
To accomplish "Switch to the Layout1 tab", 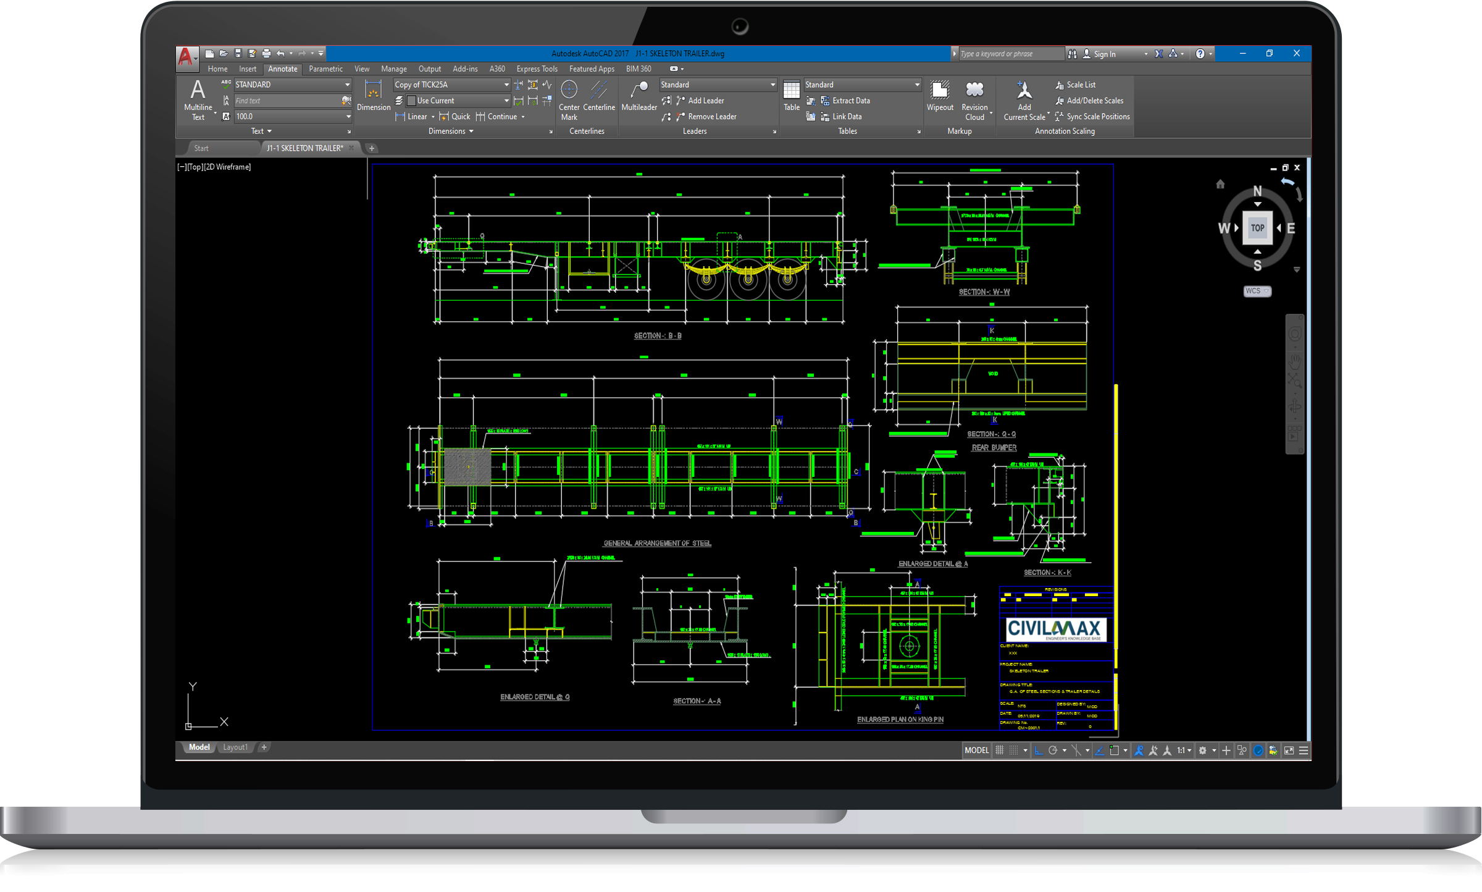I will [x=235, y=747].
